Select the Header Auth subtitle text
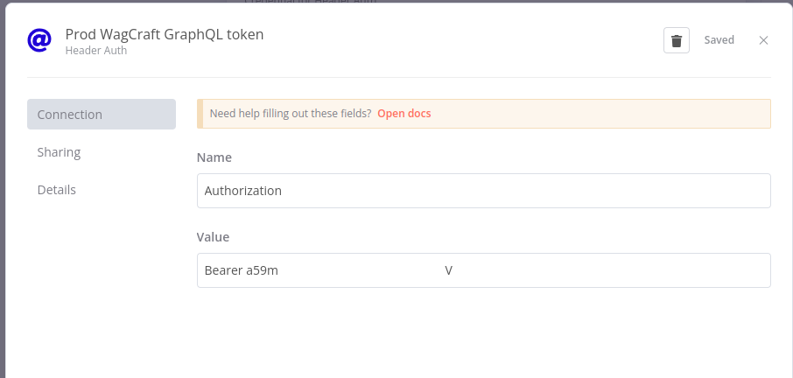The width and height of the screenshot is (793, 378). 96,51
